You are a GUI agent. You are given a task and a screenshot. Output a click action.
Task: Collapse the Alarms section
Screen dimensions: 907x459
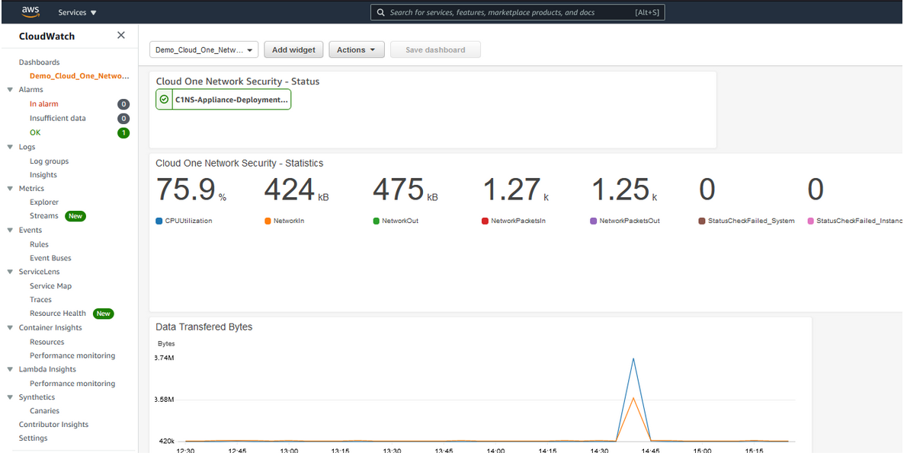tap(10, 90)
